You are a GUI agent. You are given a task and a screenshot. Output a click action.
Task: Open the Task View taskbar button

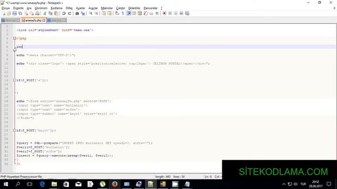(x=29, y=184)
